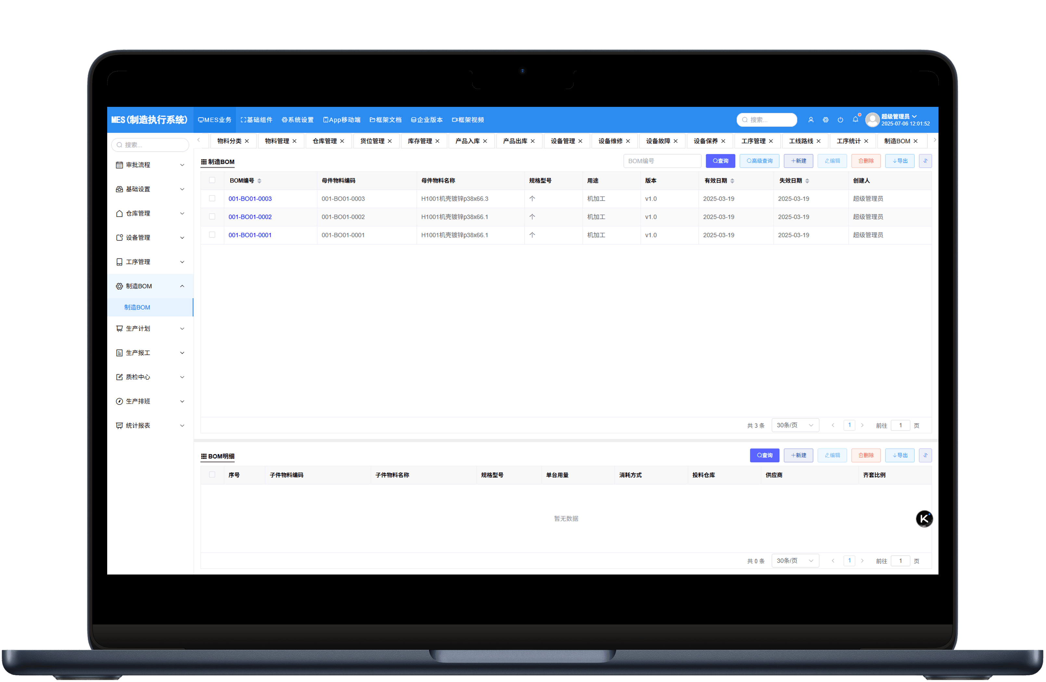
Task: Select the 制造BOM submenu item
Action: click(x=150, y=307)
